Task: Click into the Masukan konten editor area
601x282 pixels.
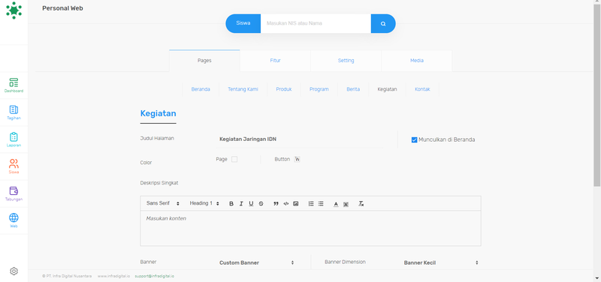Action: pos(310,228)
